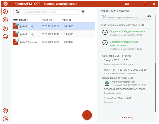The width and height of the screenshot is (159, 124).
Task: Open the contacts section sidebar icon
Action: coord(5,37)
